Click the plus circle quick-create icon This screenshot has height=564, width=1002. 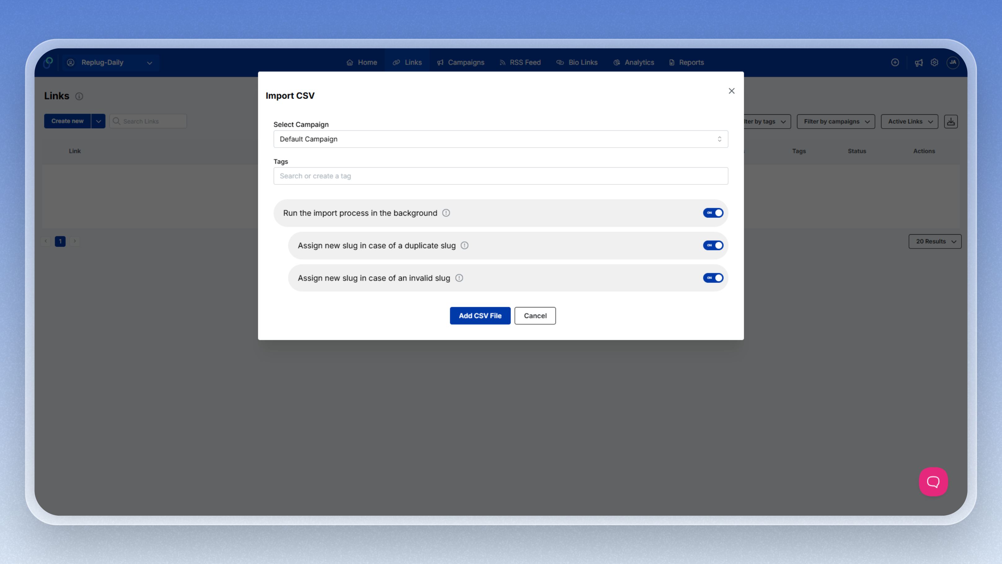(895, 63)
